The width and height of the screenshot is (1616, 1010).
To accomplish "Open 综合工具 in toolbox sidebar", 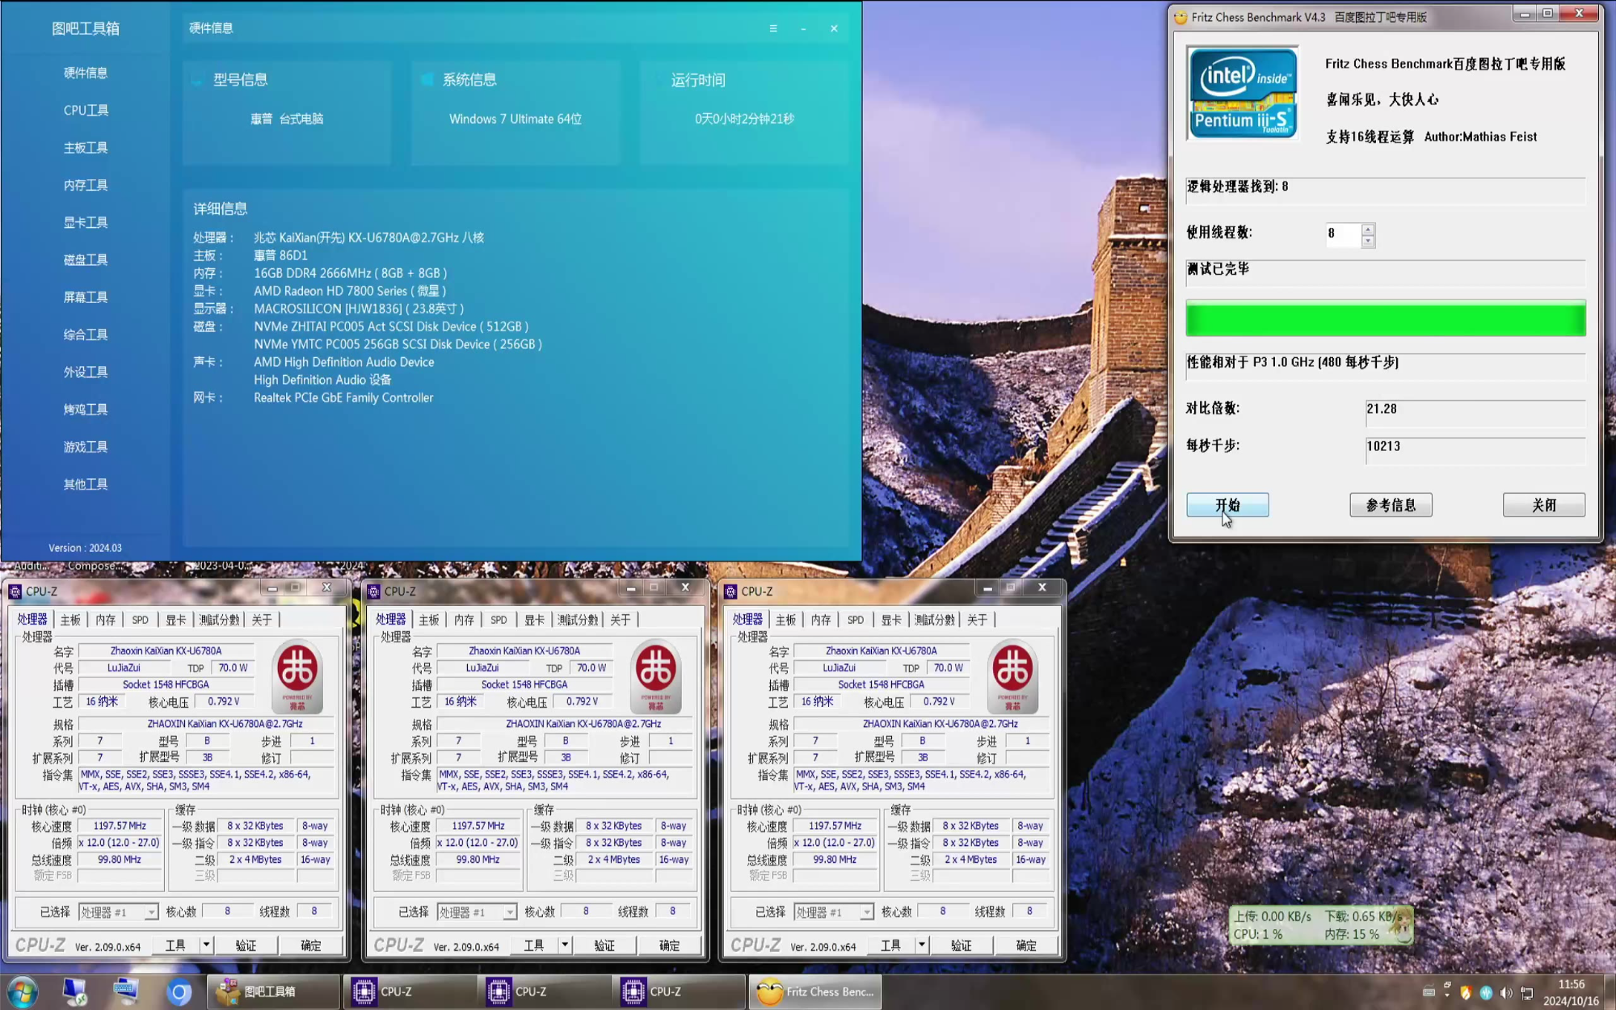I will pos(86,335).
